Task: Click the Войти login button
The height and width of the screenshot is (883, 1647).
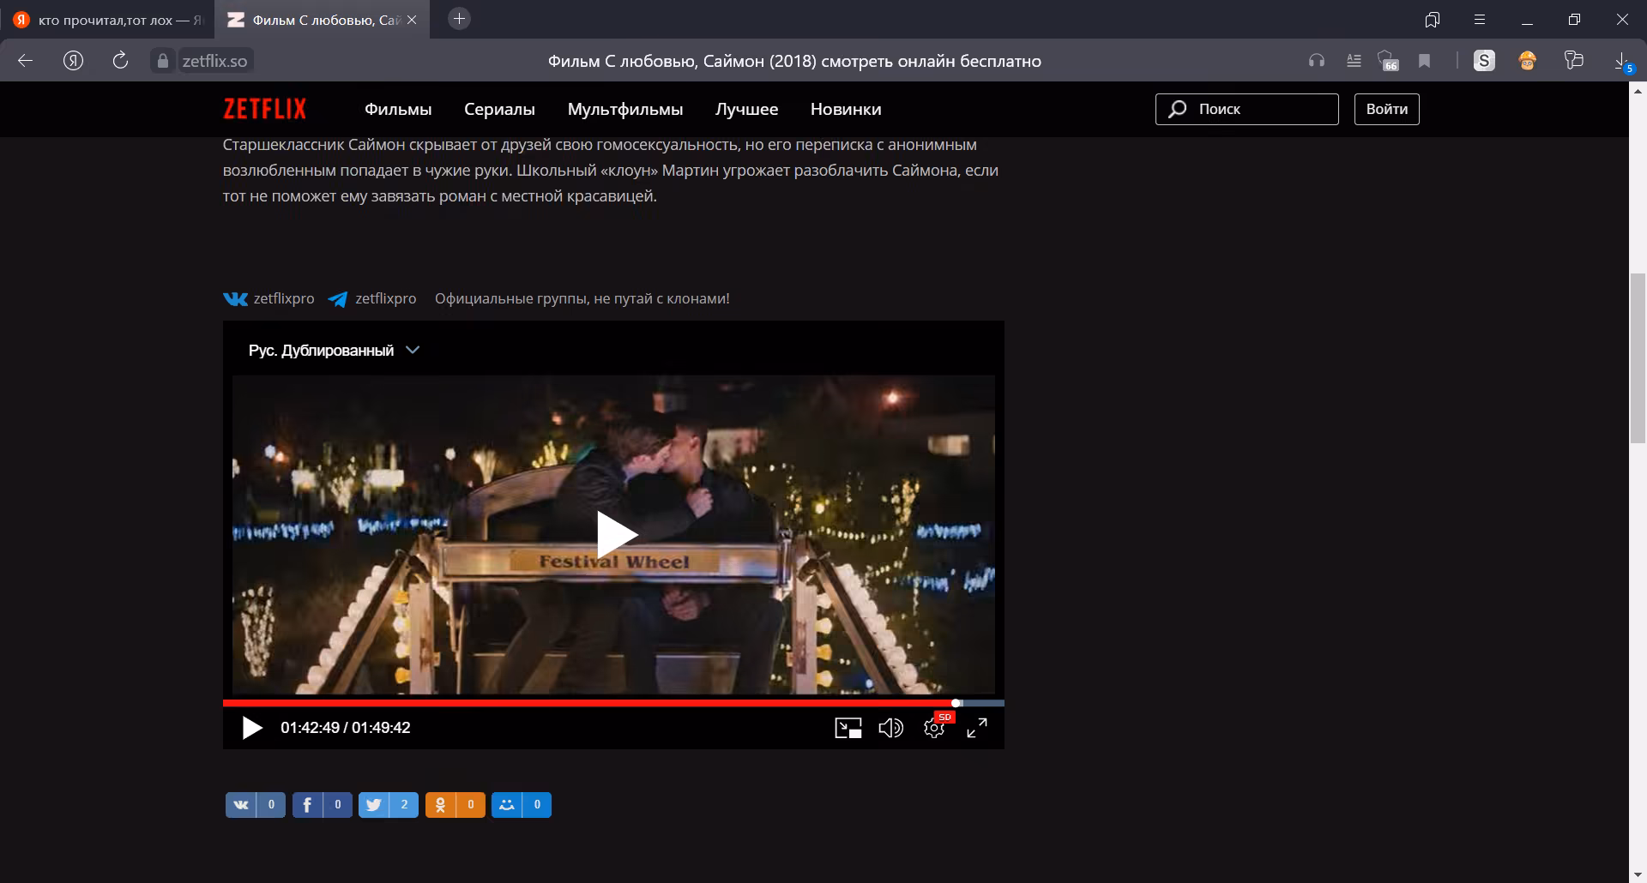Action: click(1386, 109)
